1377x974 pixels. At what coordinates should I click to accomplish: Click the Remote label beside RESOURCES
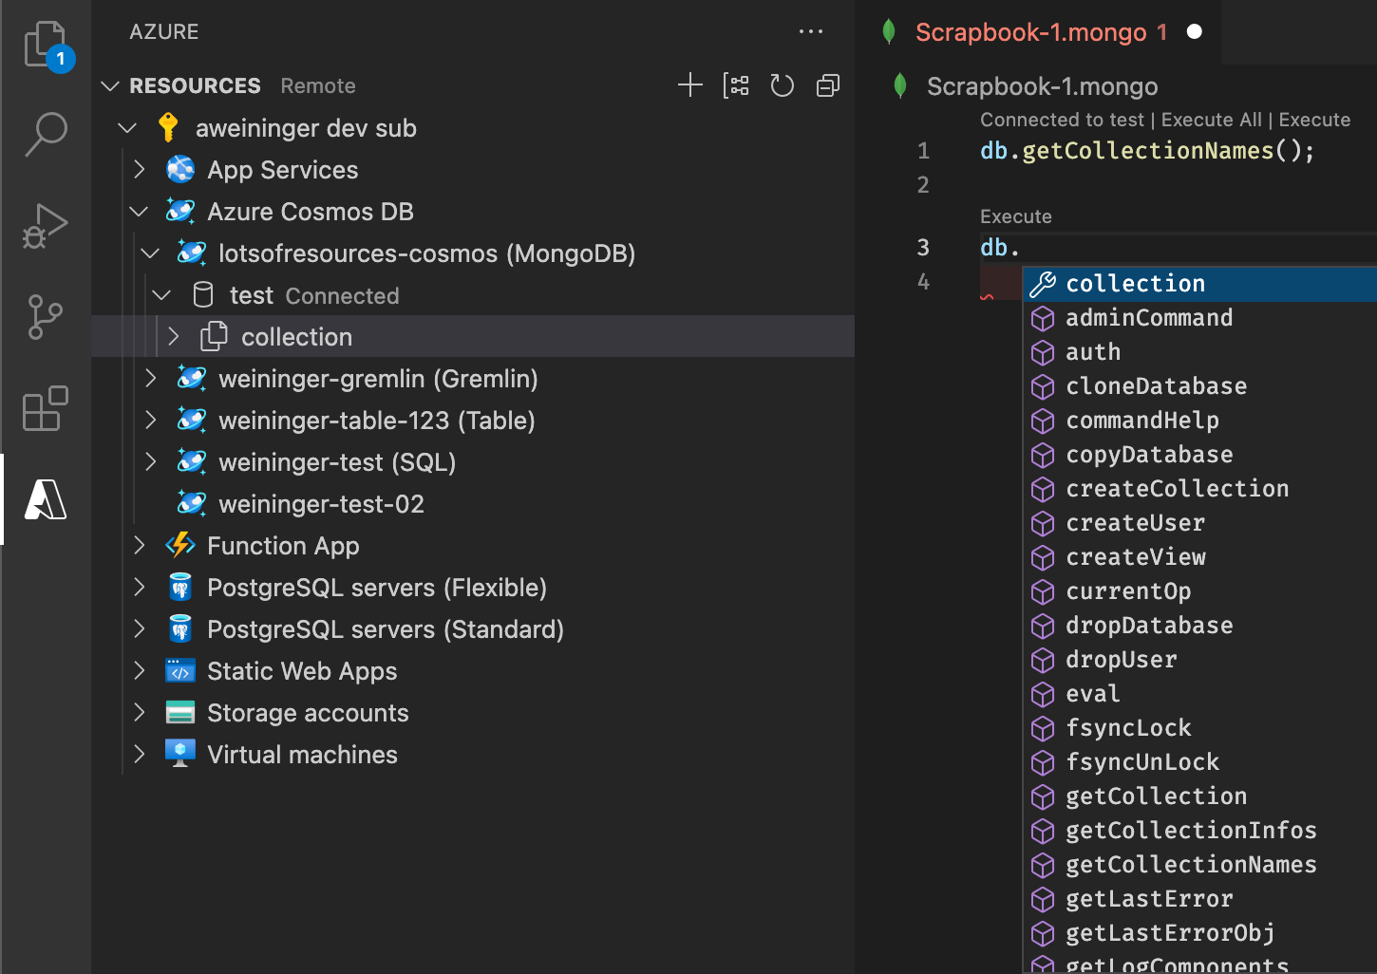(318, 85)
